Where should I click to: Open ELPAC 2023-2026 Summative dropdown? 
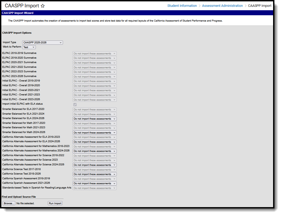95,77
